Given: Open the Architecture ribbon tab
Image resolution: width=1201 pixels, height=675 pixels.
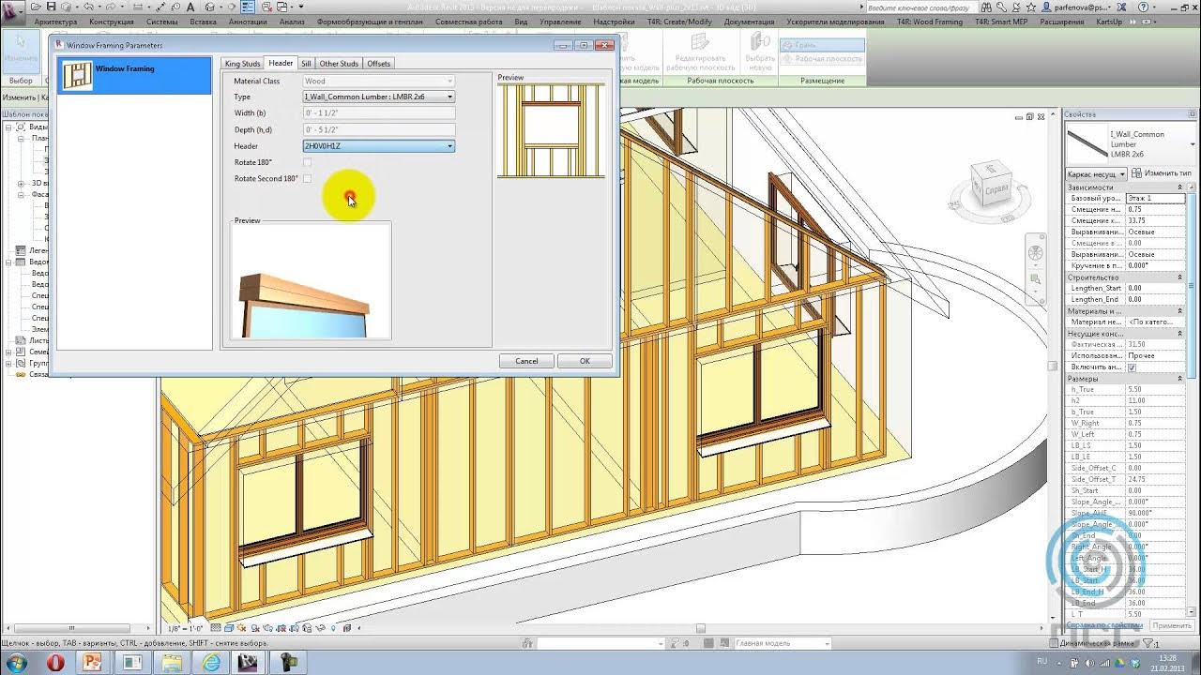Looking at the screenshot, I should tap(55, 21).
